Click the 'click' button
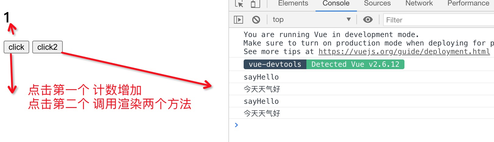This screenshot has height=142, width=494. 16,47
